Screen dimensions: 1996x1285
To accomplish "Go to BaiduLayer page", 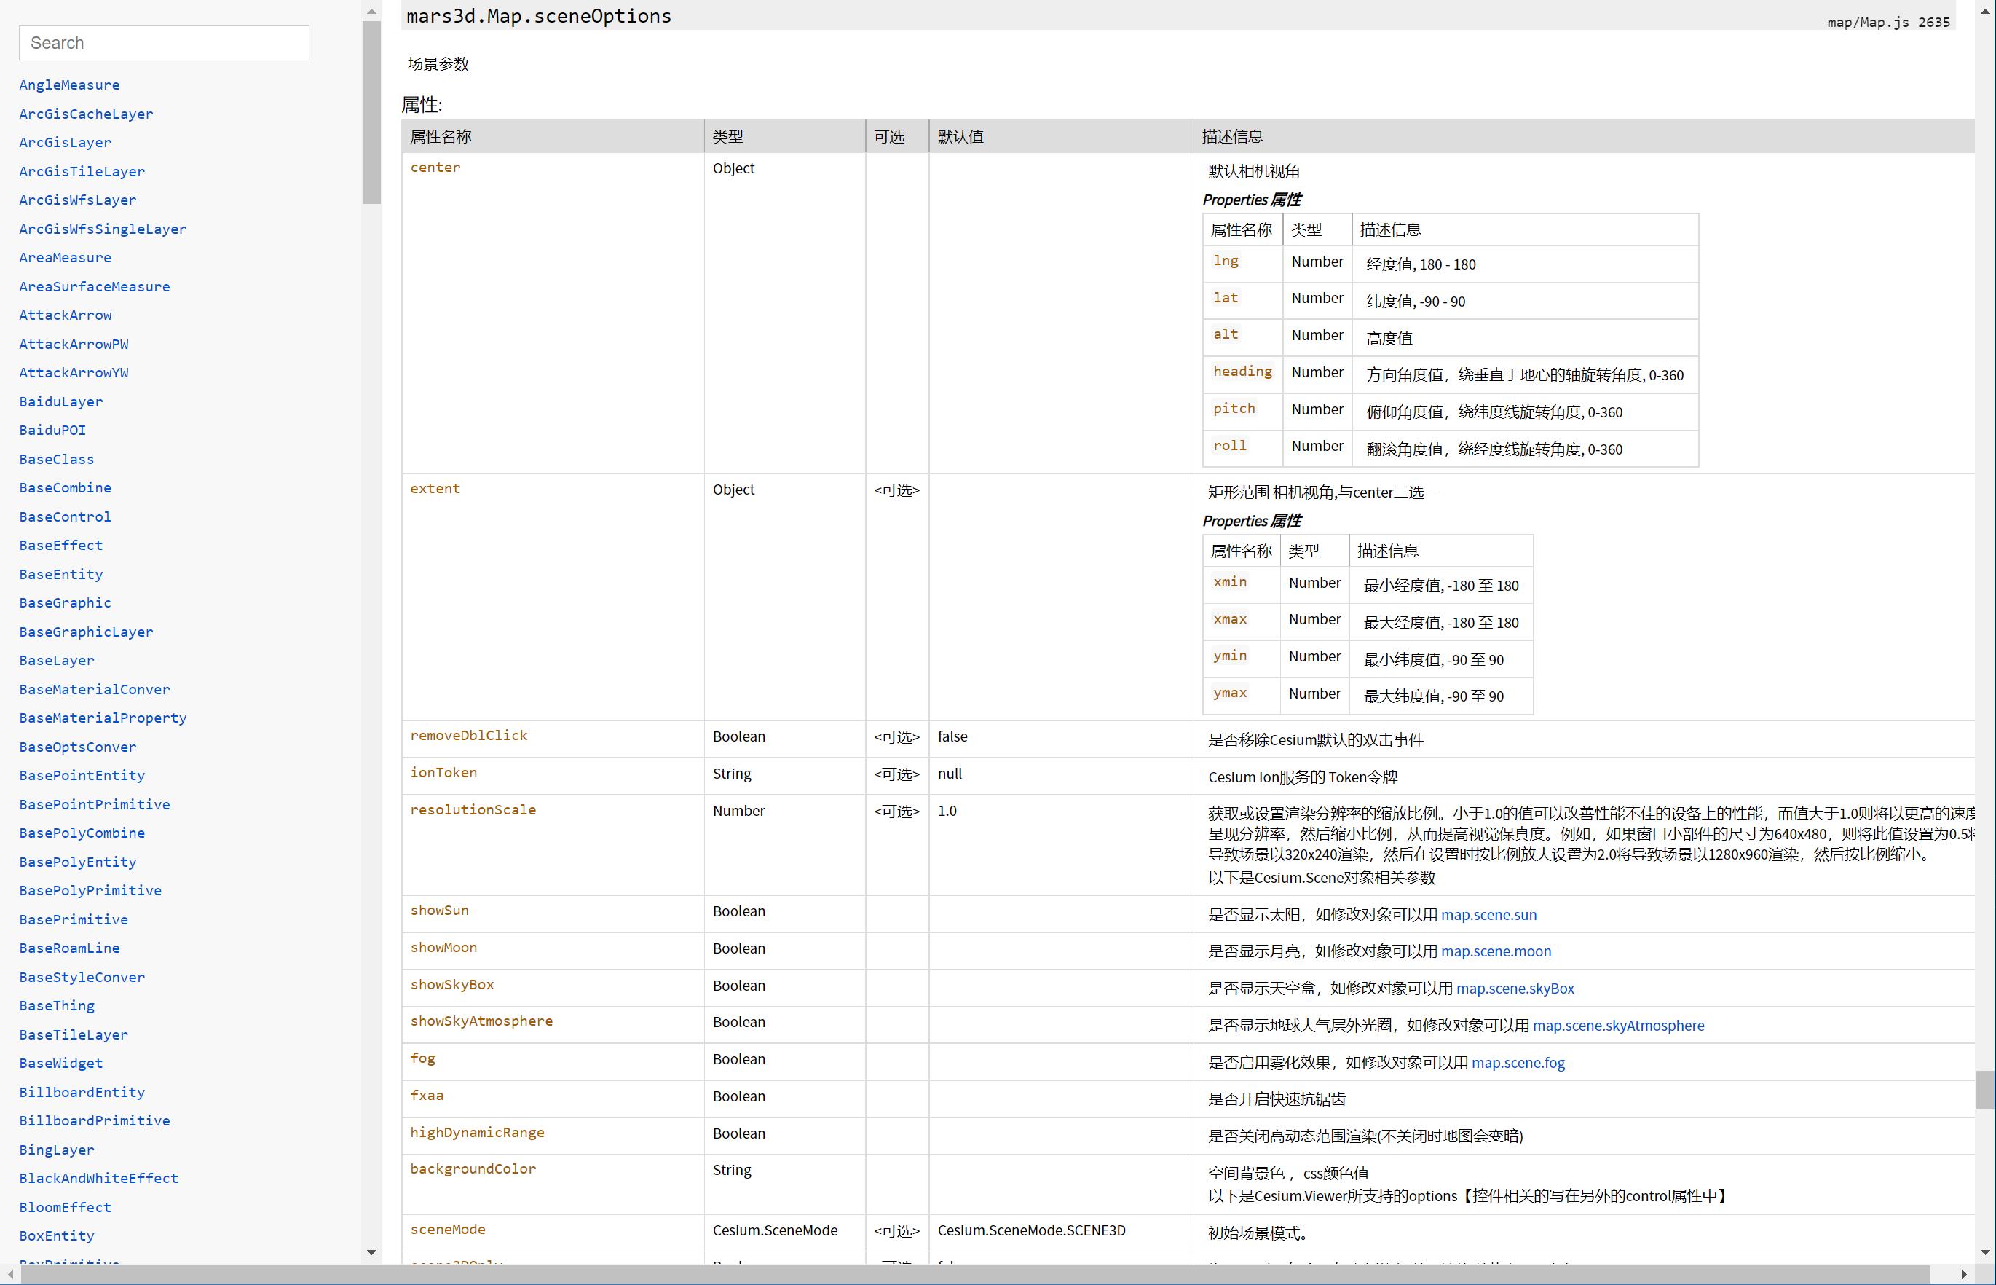I will (x=61, y=401).
